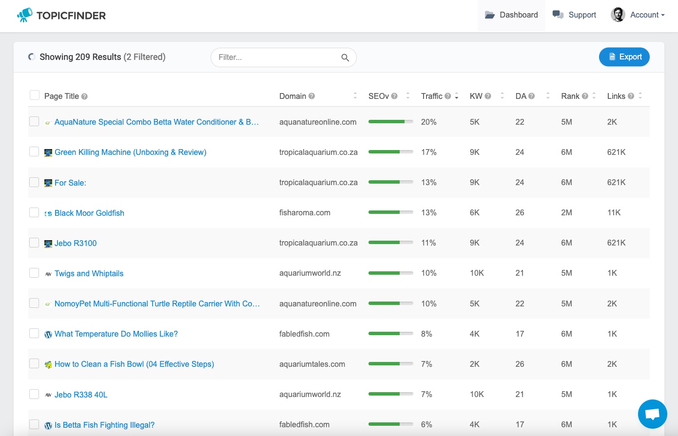This screenshot has width=678, height=436.
Task: Check the Green Killing Machine row checkbox
Action: pyautogui.click(x=34, y=152)
